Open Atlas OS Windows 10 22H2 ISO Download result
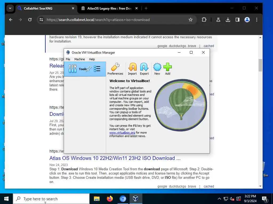Image resolution: width=273 pixels, height=204 pixels. coord(115,158)
